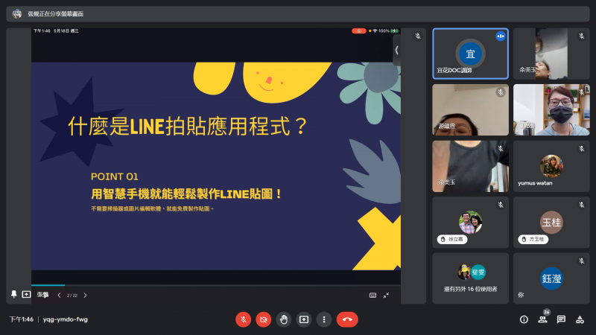The image size is (596, 335).
Task: Click presenter name 張馨 below slide
Action: click(42, 295)
